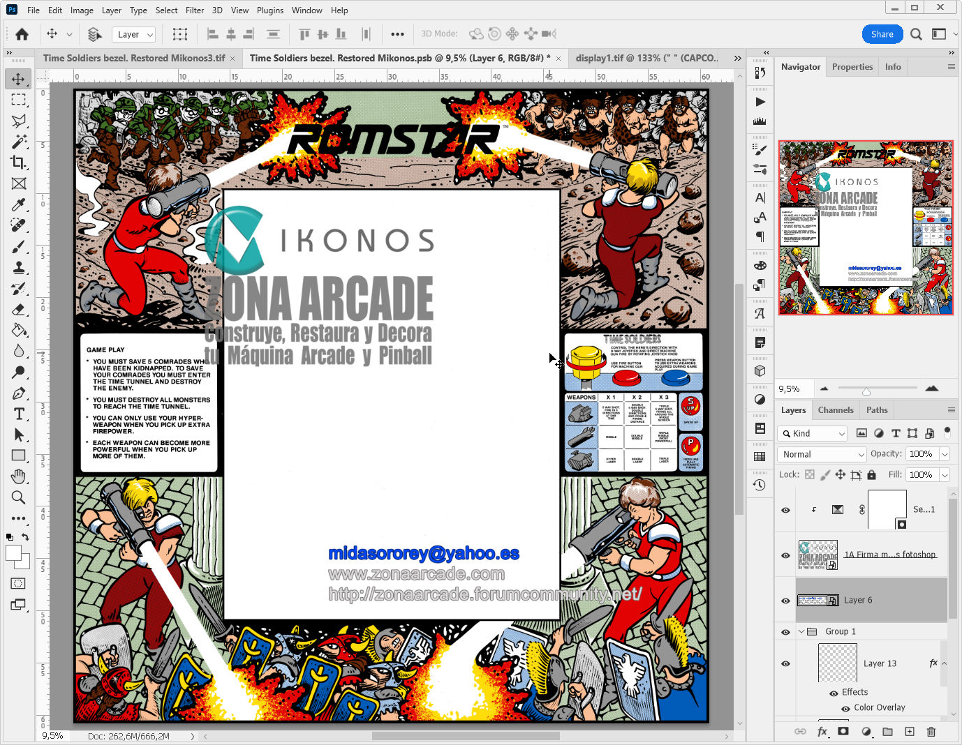
Task: Switch to the Channels tab
Action: (836, 410)
